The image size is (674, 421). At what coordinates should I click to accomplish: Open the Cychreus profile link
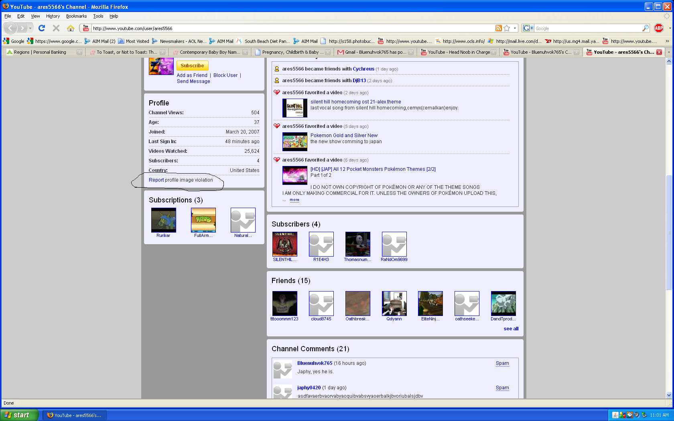[363, 69]
